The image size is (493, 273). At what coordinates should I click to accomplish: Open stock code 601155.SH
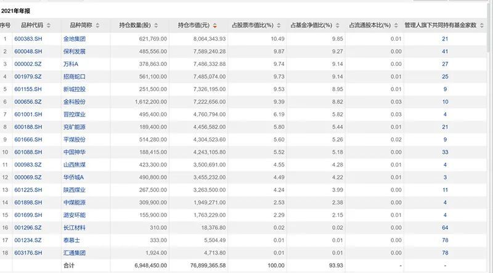coord(28,89)
